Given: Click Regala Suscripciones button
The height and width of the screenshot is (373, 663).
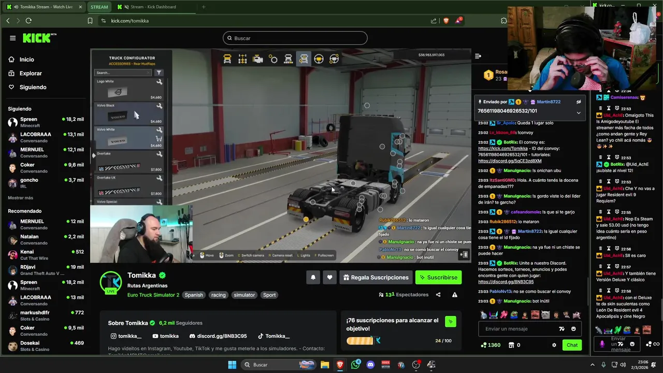Looking at the screenshot, I should pos(376,278).
